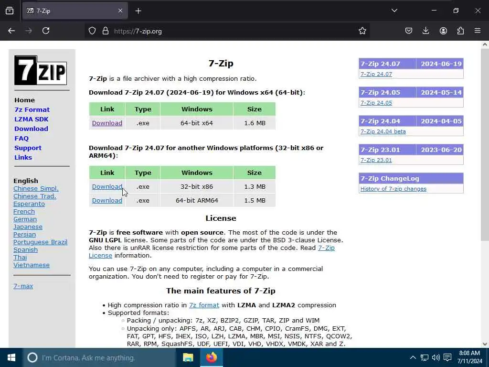Switch language to Chinese Simpl.
Viewport: 489px width, 367px height.
coord(36,188)
